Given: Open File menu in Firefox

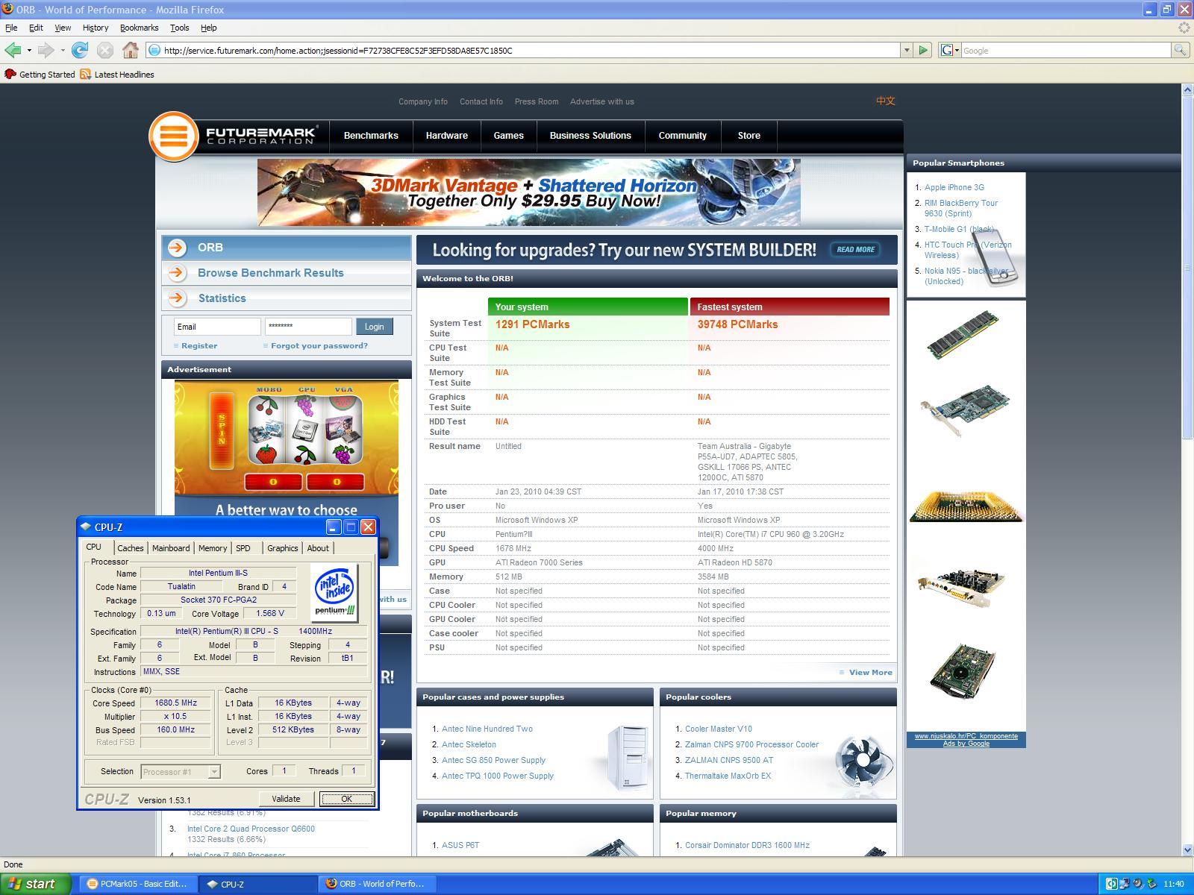Looking at the screenshot, I should point(11,28).
